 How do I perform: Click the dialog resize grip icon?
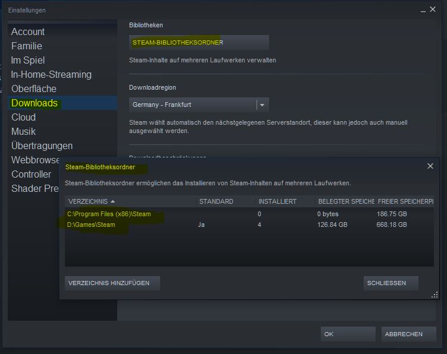pyautogui.click(x=435, y=295)
